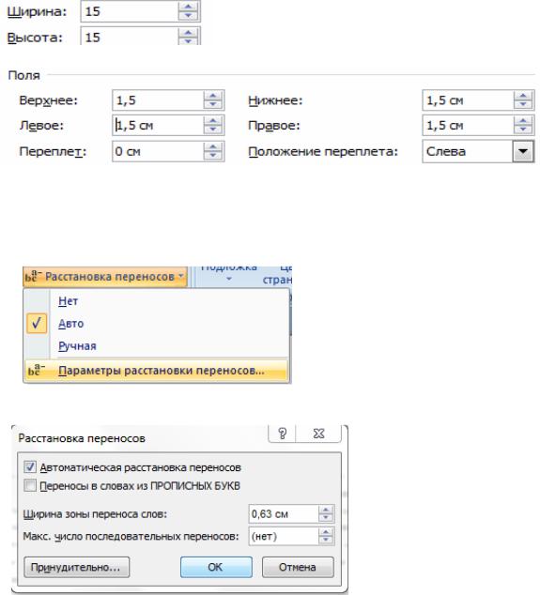This screenshot has width=540, height=595.
Task: Click the Ширина width input field
Action: pos(140,11)
